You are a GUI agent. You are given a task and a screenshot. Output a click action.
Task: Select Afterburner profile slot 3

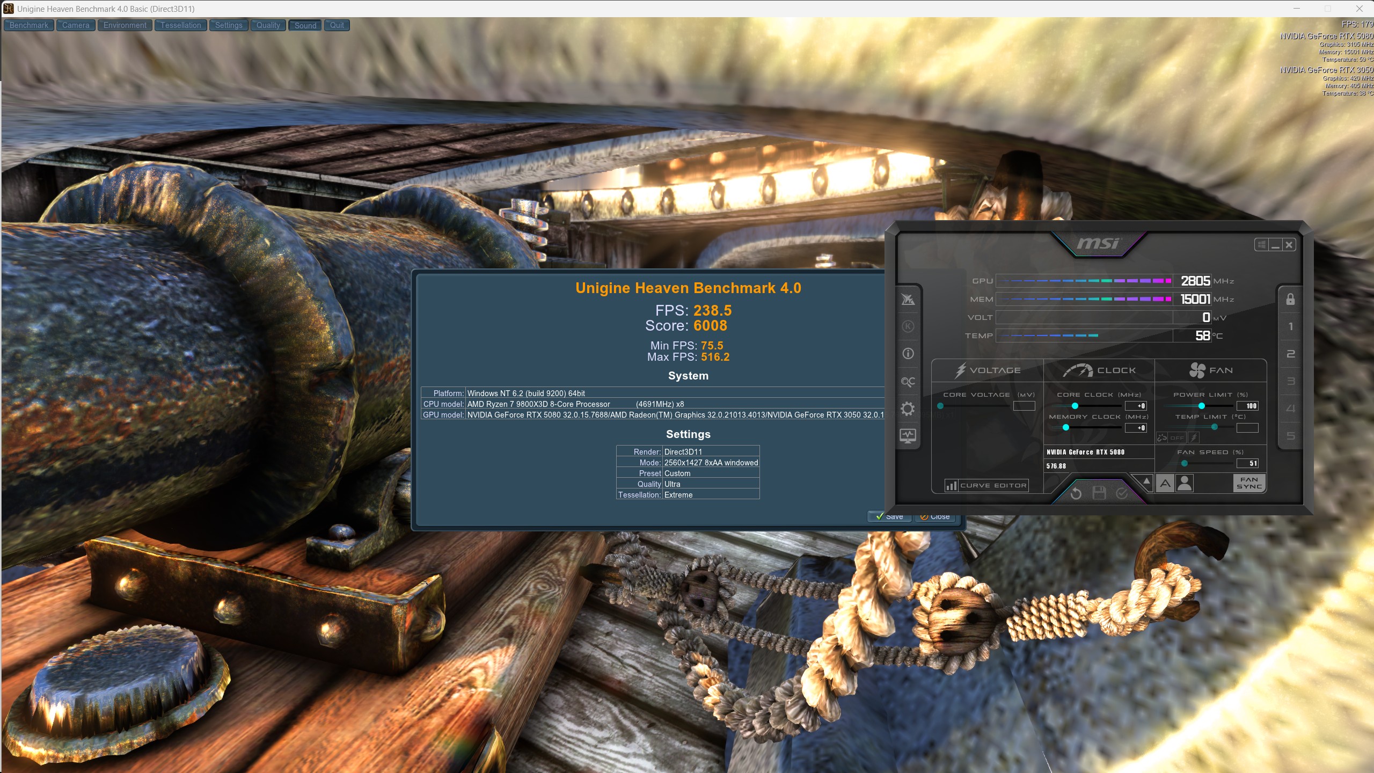[x=1291, y=381]
